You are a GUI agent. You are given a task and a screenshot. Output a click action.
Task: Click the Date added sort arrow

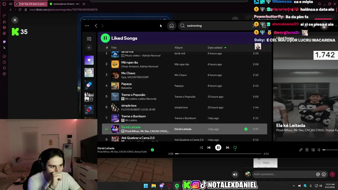coord(225,48)
